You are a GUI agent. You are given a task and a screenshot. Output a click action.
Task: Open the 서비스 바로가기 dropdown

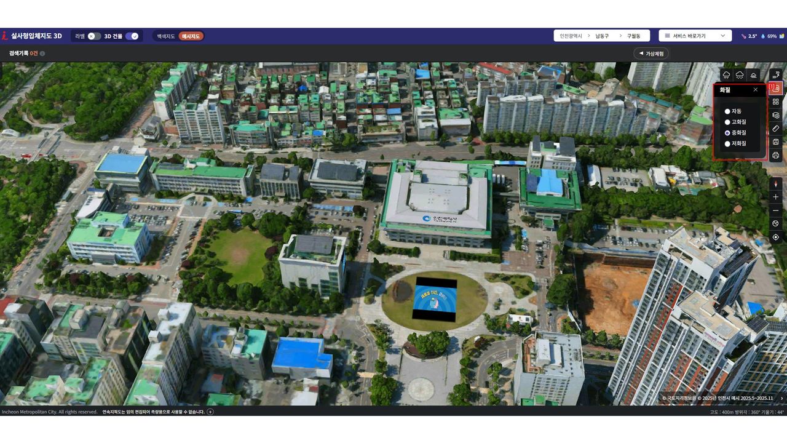[695, 36]
